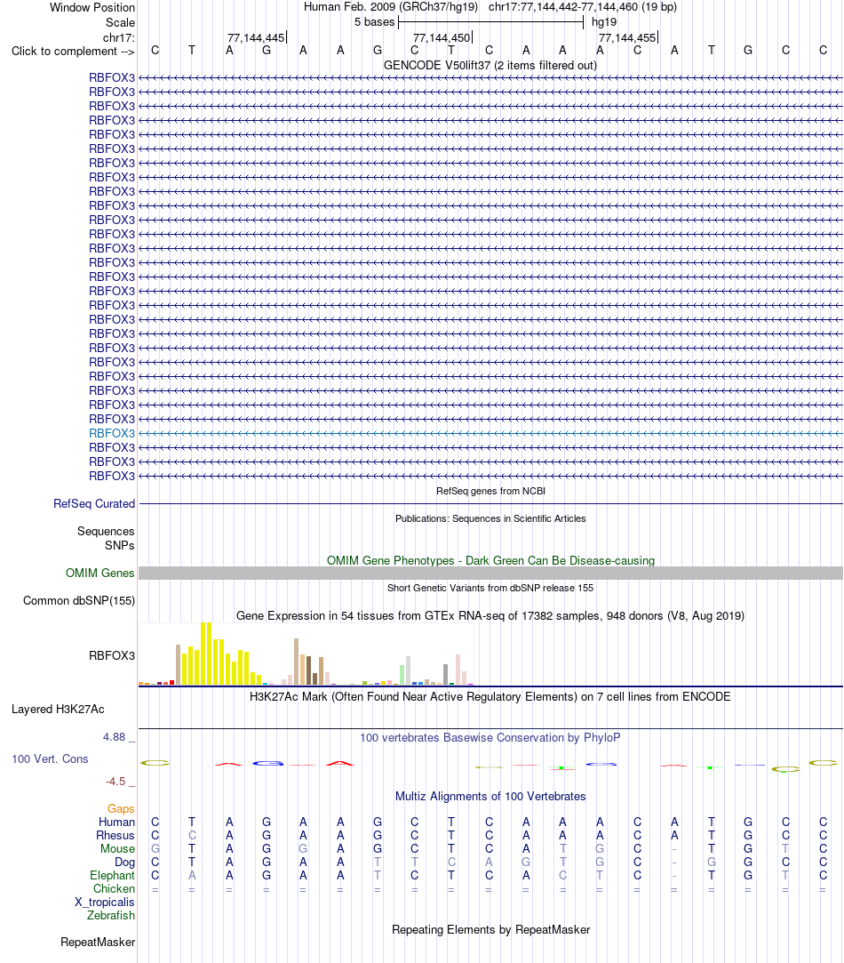Click the GTEx expression bar chart
The width and height of the screenshot is (844, 963).
[x=307, y=654]
